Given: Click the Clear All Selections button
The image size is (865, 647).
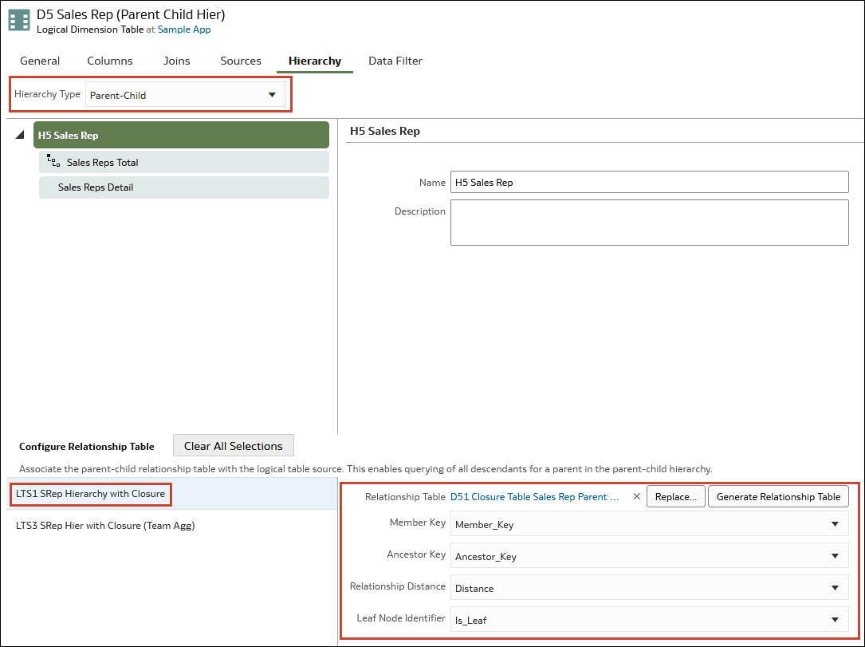Looking at the screenshot, I should click(x=233, y=446).
